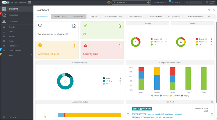Open the Detections section in sidebar
Screen dimensions: 217x120
point(13,21)
